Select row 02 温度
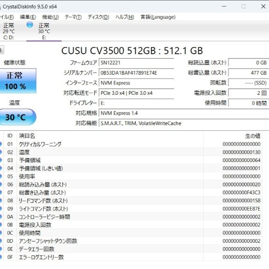The image size is (269, 269). point(131,152)
